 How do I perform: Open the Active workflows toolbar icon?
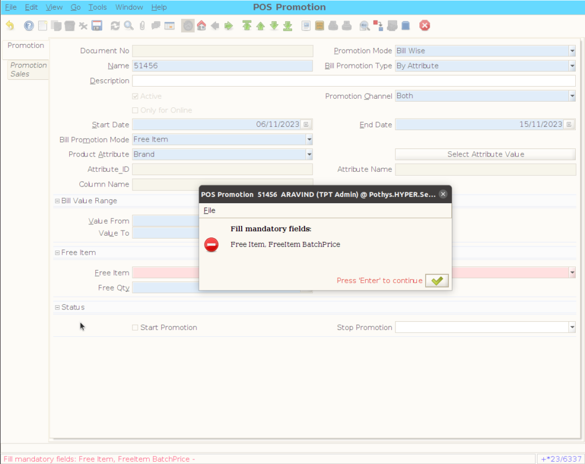tap(378, 26)
